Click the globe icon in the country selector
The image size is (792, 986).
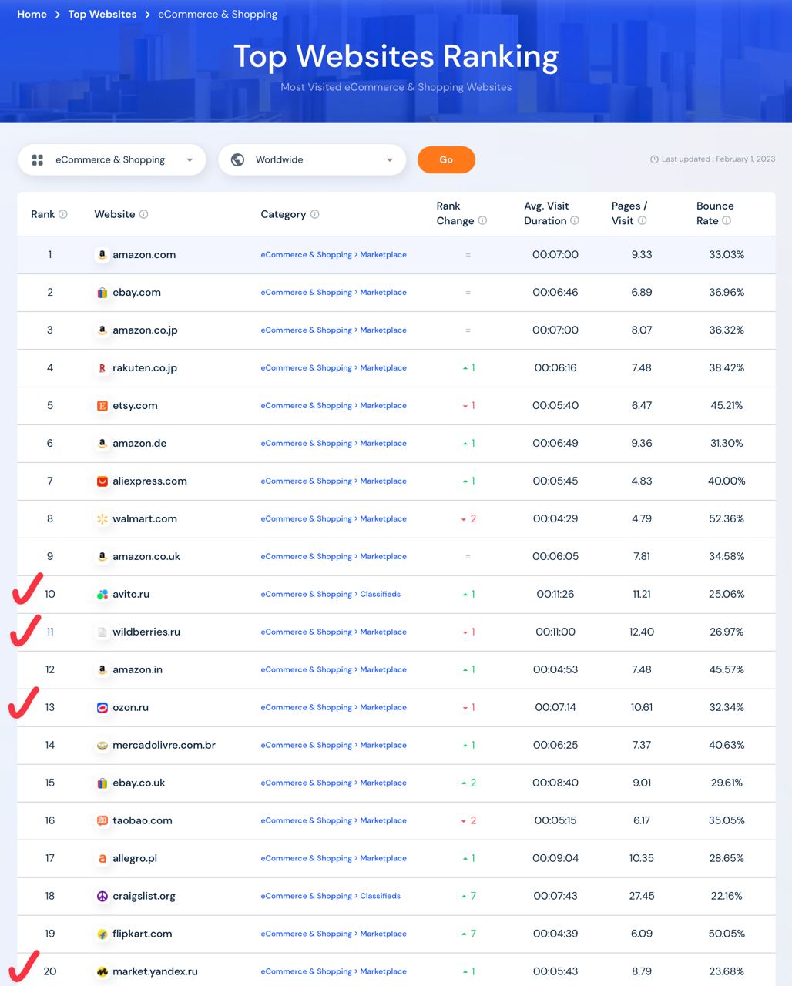[238, 159]
